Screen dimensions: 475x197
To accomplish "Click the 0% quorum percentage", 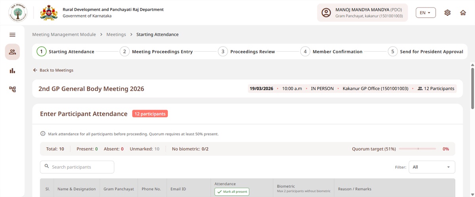I will tap(446, 149).
